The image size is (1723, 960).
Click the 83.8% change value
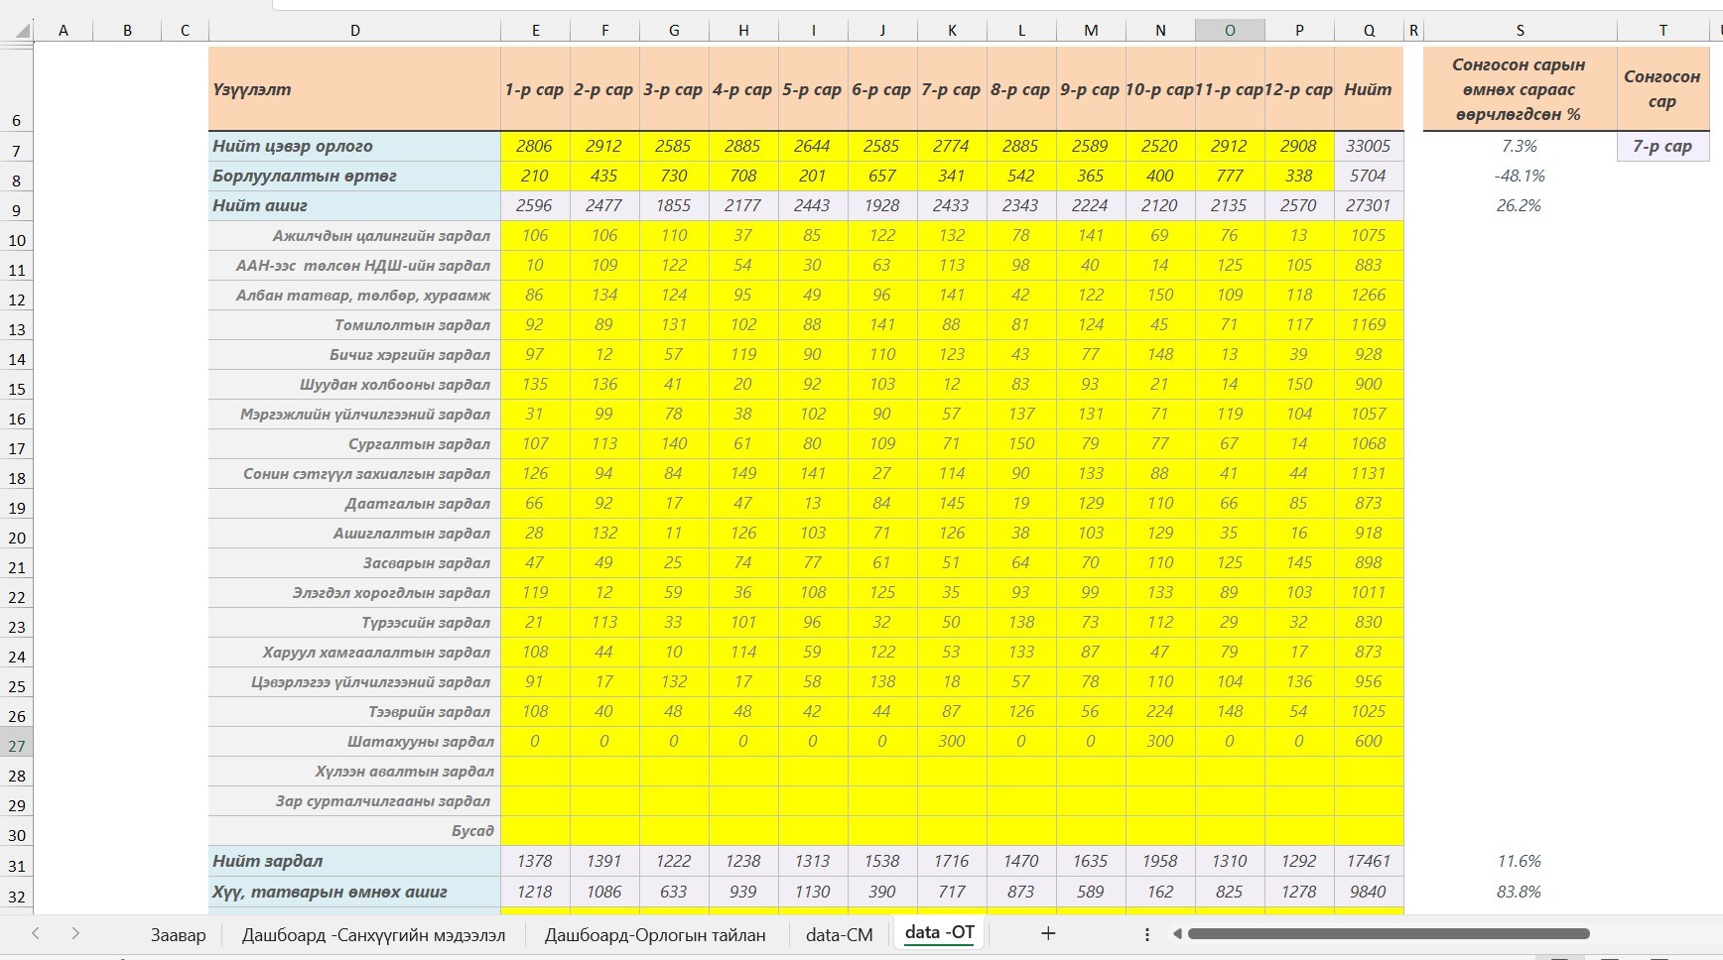click(1520, 892)
